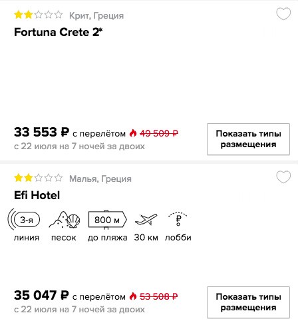This screenshot has width=298, height=321.
Task: Show accommodation types for Efi Hotel
Action: tap(248, 302)
